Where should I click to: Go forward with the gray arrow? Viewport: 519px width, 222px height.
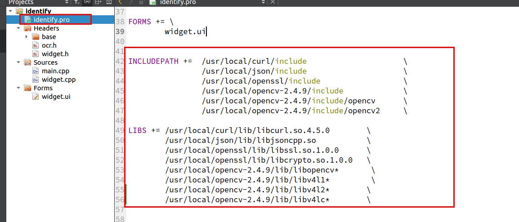[130, 2]
